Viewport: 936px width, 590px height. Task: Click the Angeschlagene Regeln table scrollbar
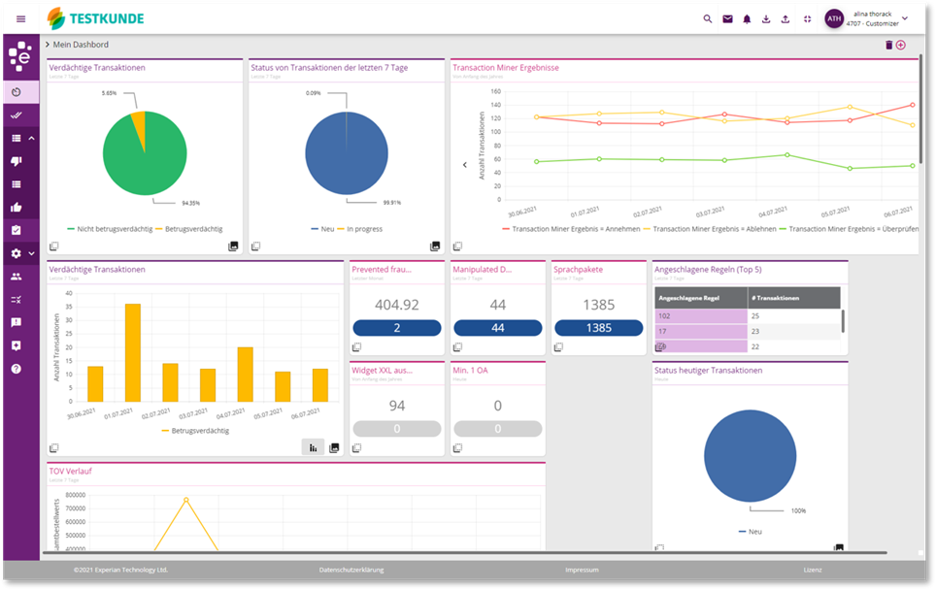(843, 321)
